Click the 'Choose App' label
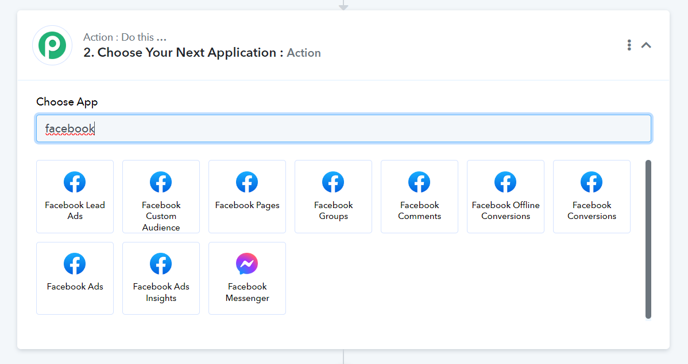 coord(67,101)
